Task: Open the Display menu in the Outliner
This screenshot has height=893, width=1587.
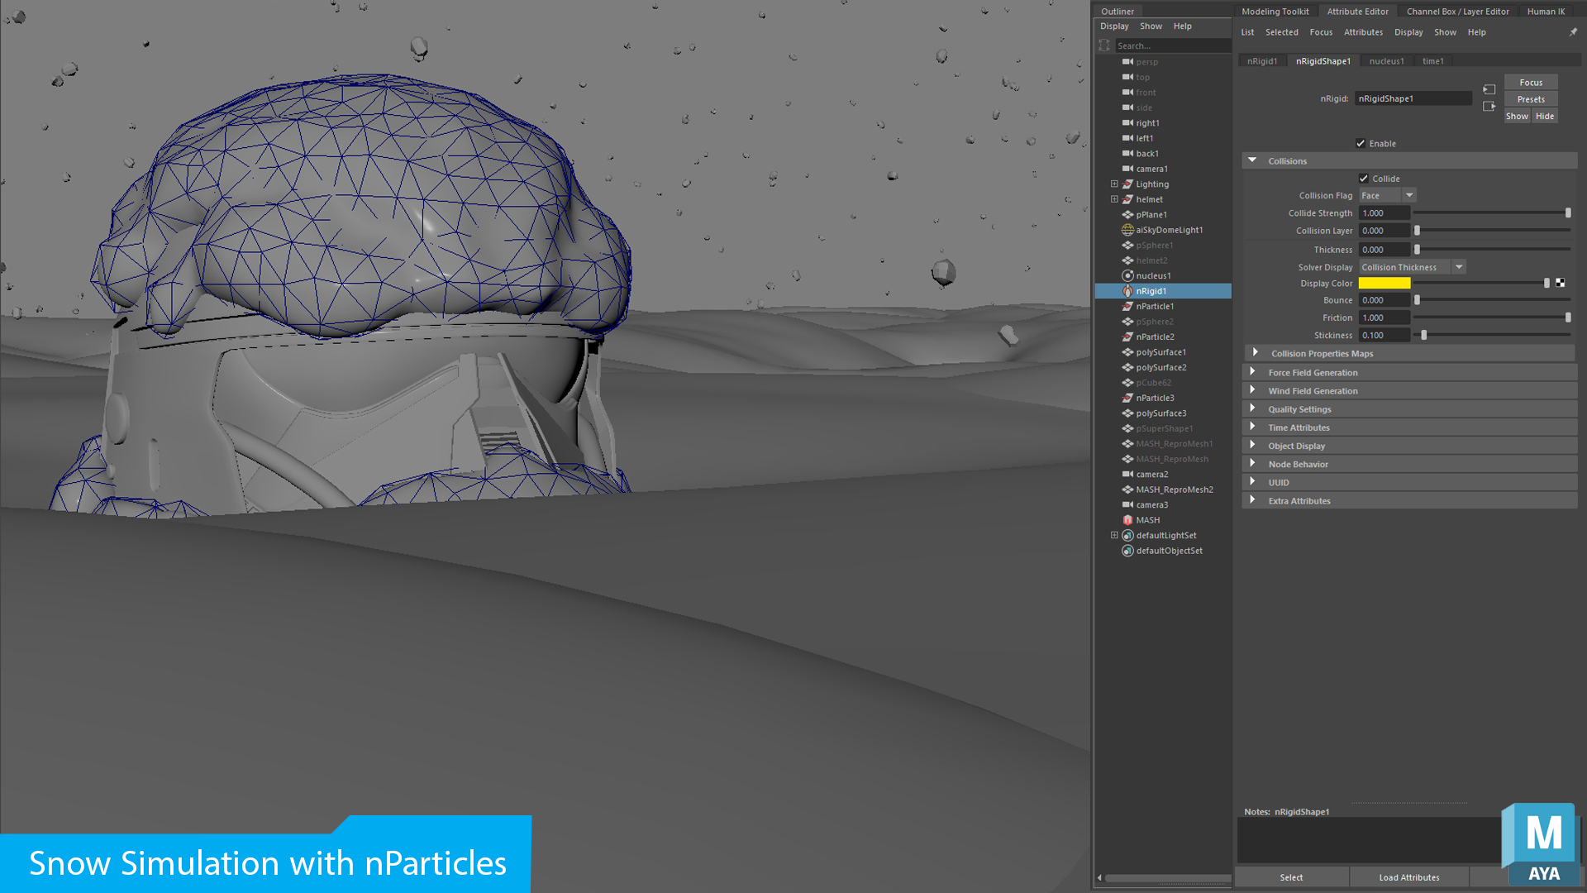Action: (1113, 26)
